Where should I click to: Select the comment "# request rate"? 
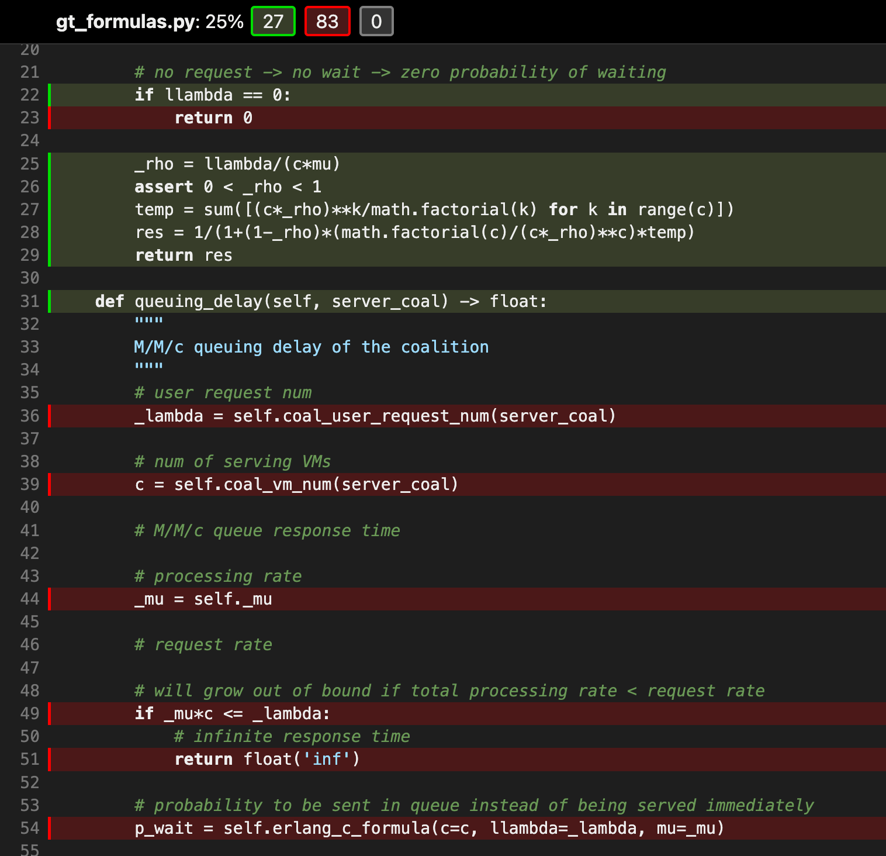(x=203, y=645)
